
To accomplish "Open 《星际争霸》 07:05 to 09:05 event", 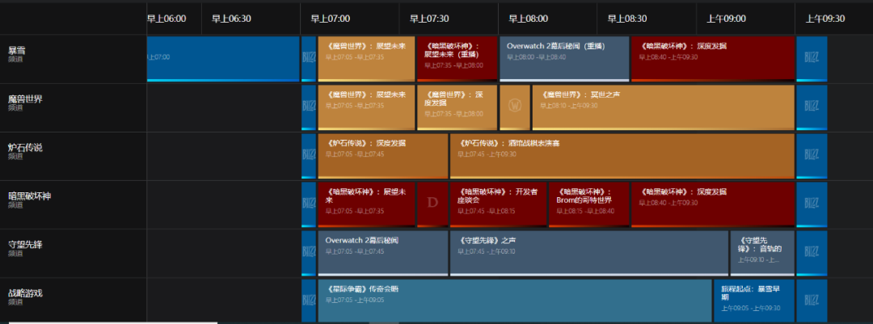I will coord(514,301).
